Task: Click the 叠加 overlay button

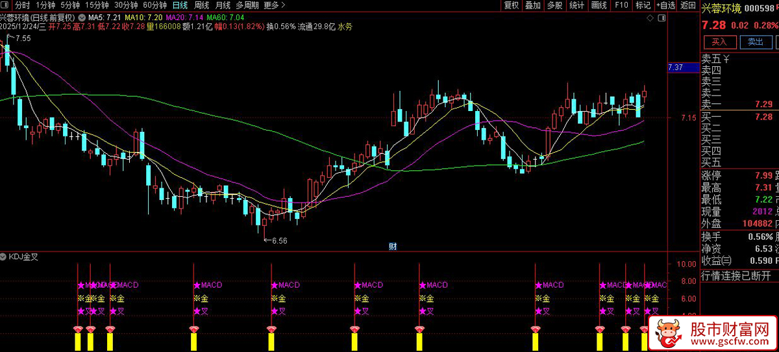Action: click(x=532, y=5)
